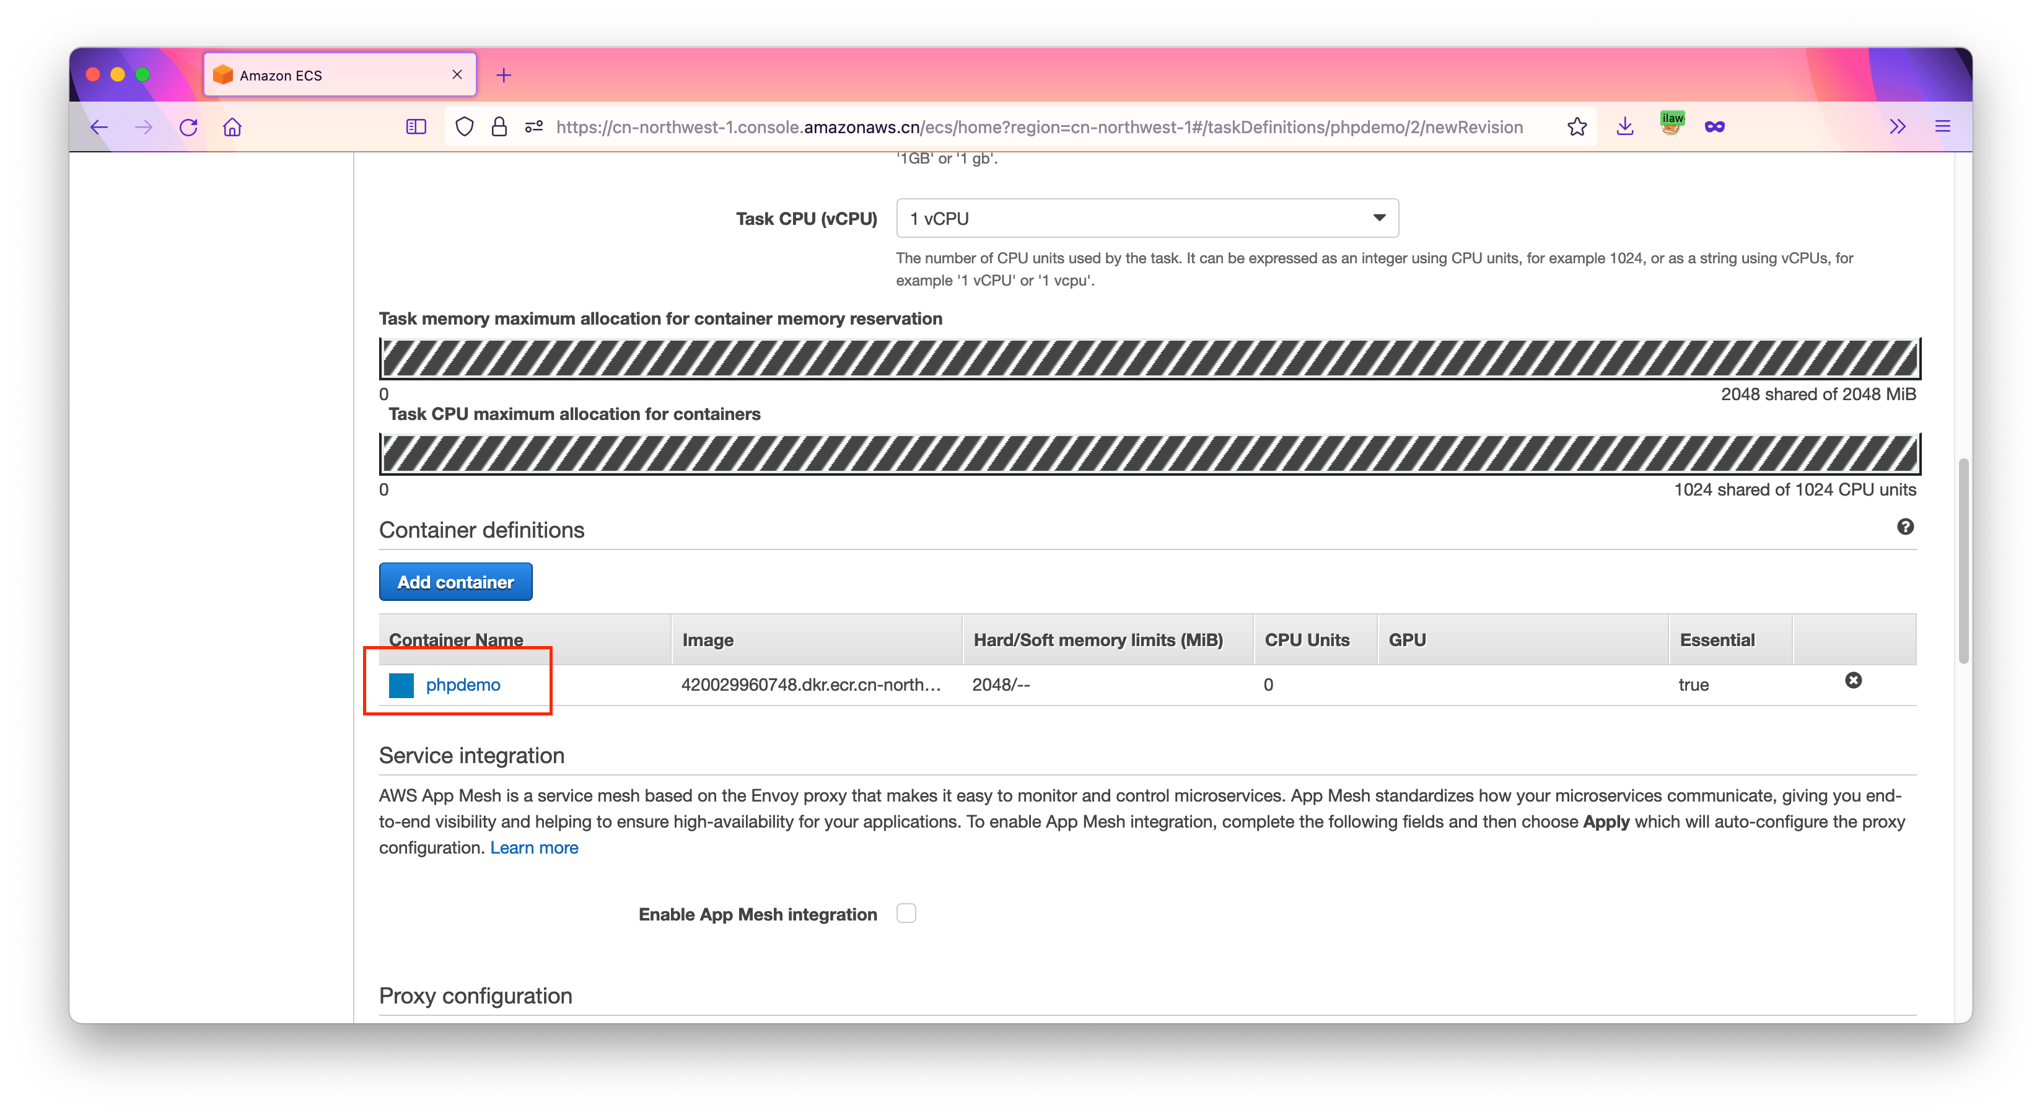Focus the browser address bar URL
This screenshot has height=1115, width=2042.
coord(1039,127)
